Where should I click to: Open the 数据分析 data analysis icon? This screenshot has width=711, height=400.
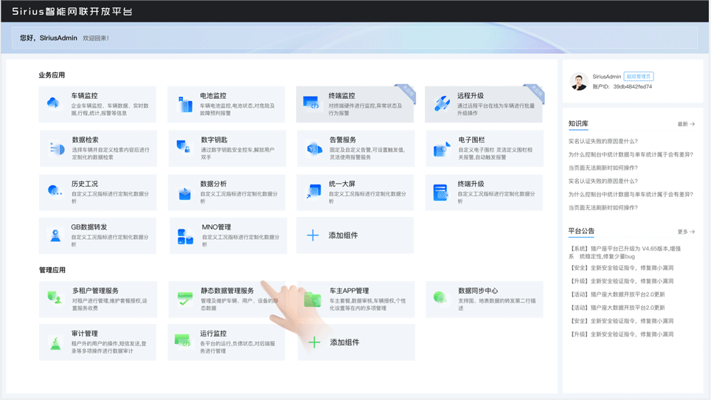click(184, 193)
